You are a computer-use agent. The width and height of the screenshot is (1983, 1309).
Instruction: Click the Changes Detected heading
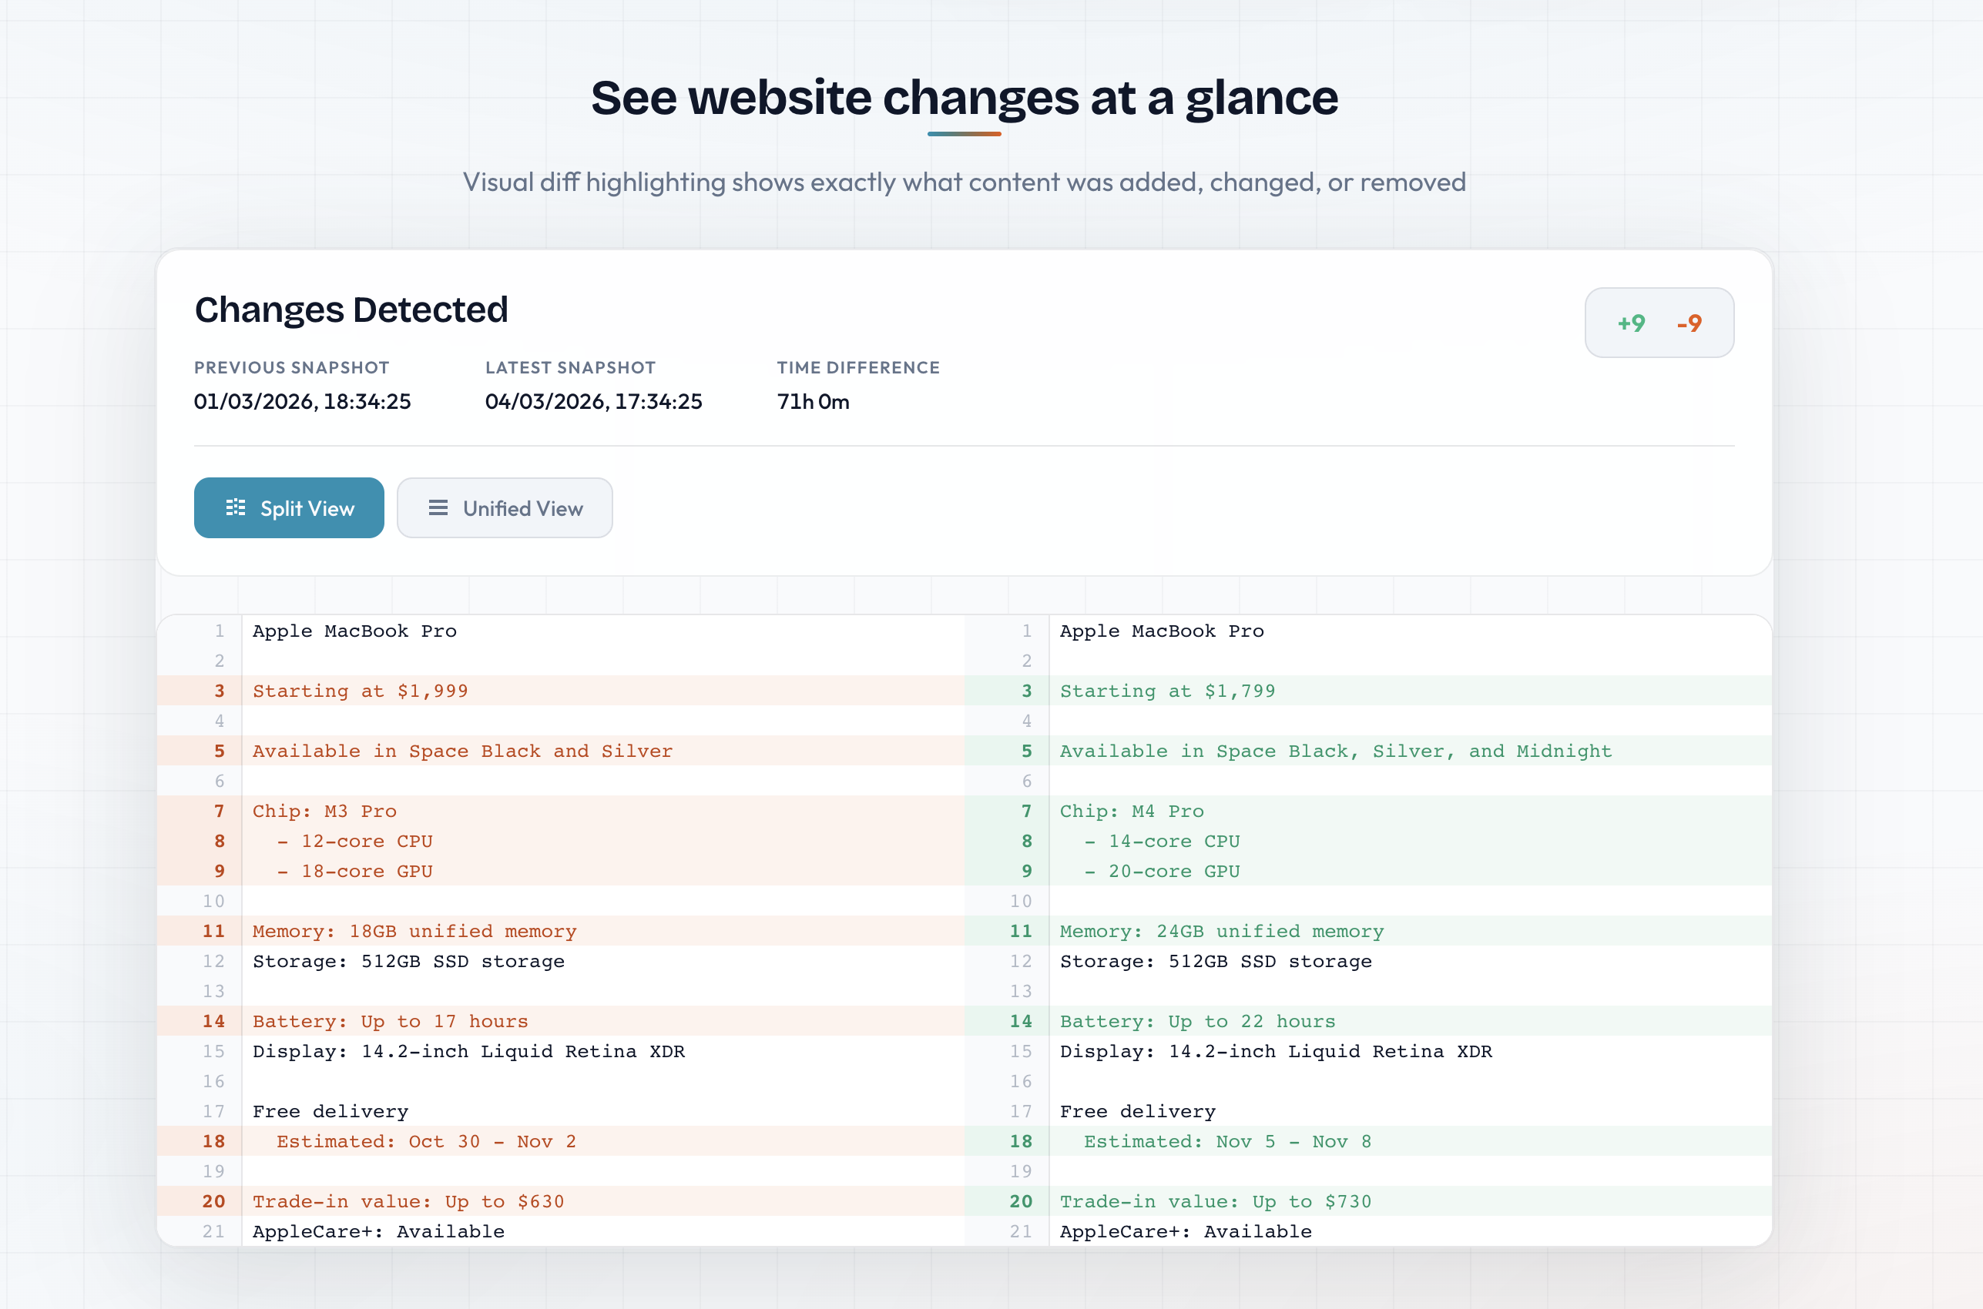click(351, 310)
